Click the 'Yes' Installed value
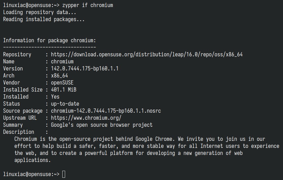 coord(55,97)
